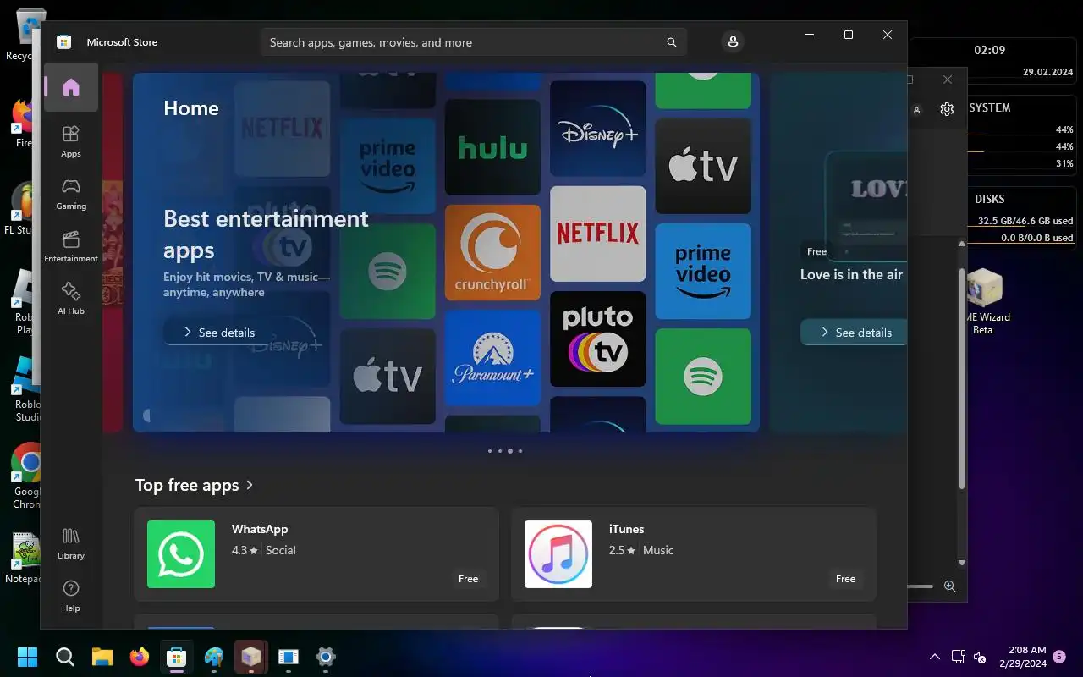Open the Store account profile icon
1083x677 pixels.
coord(733,41)
